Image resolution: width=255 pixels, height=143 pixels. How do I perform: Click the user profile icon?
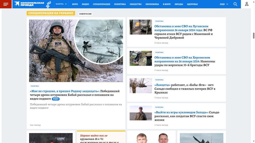pos(247,4)
